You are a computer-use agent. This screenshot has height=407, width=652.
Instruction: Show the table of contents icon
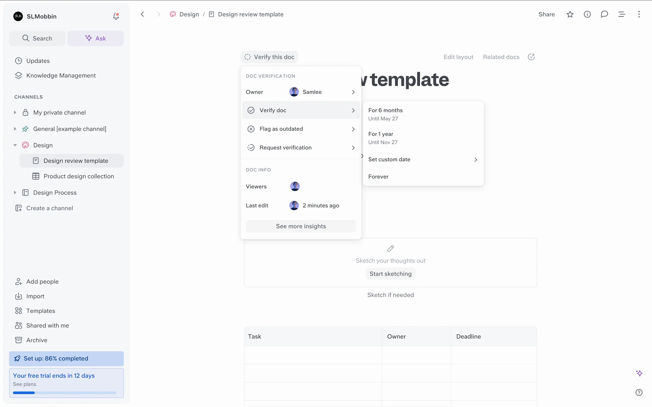click(621, 14)
